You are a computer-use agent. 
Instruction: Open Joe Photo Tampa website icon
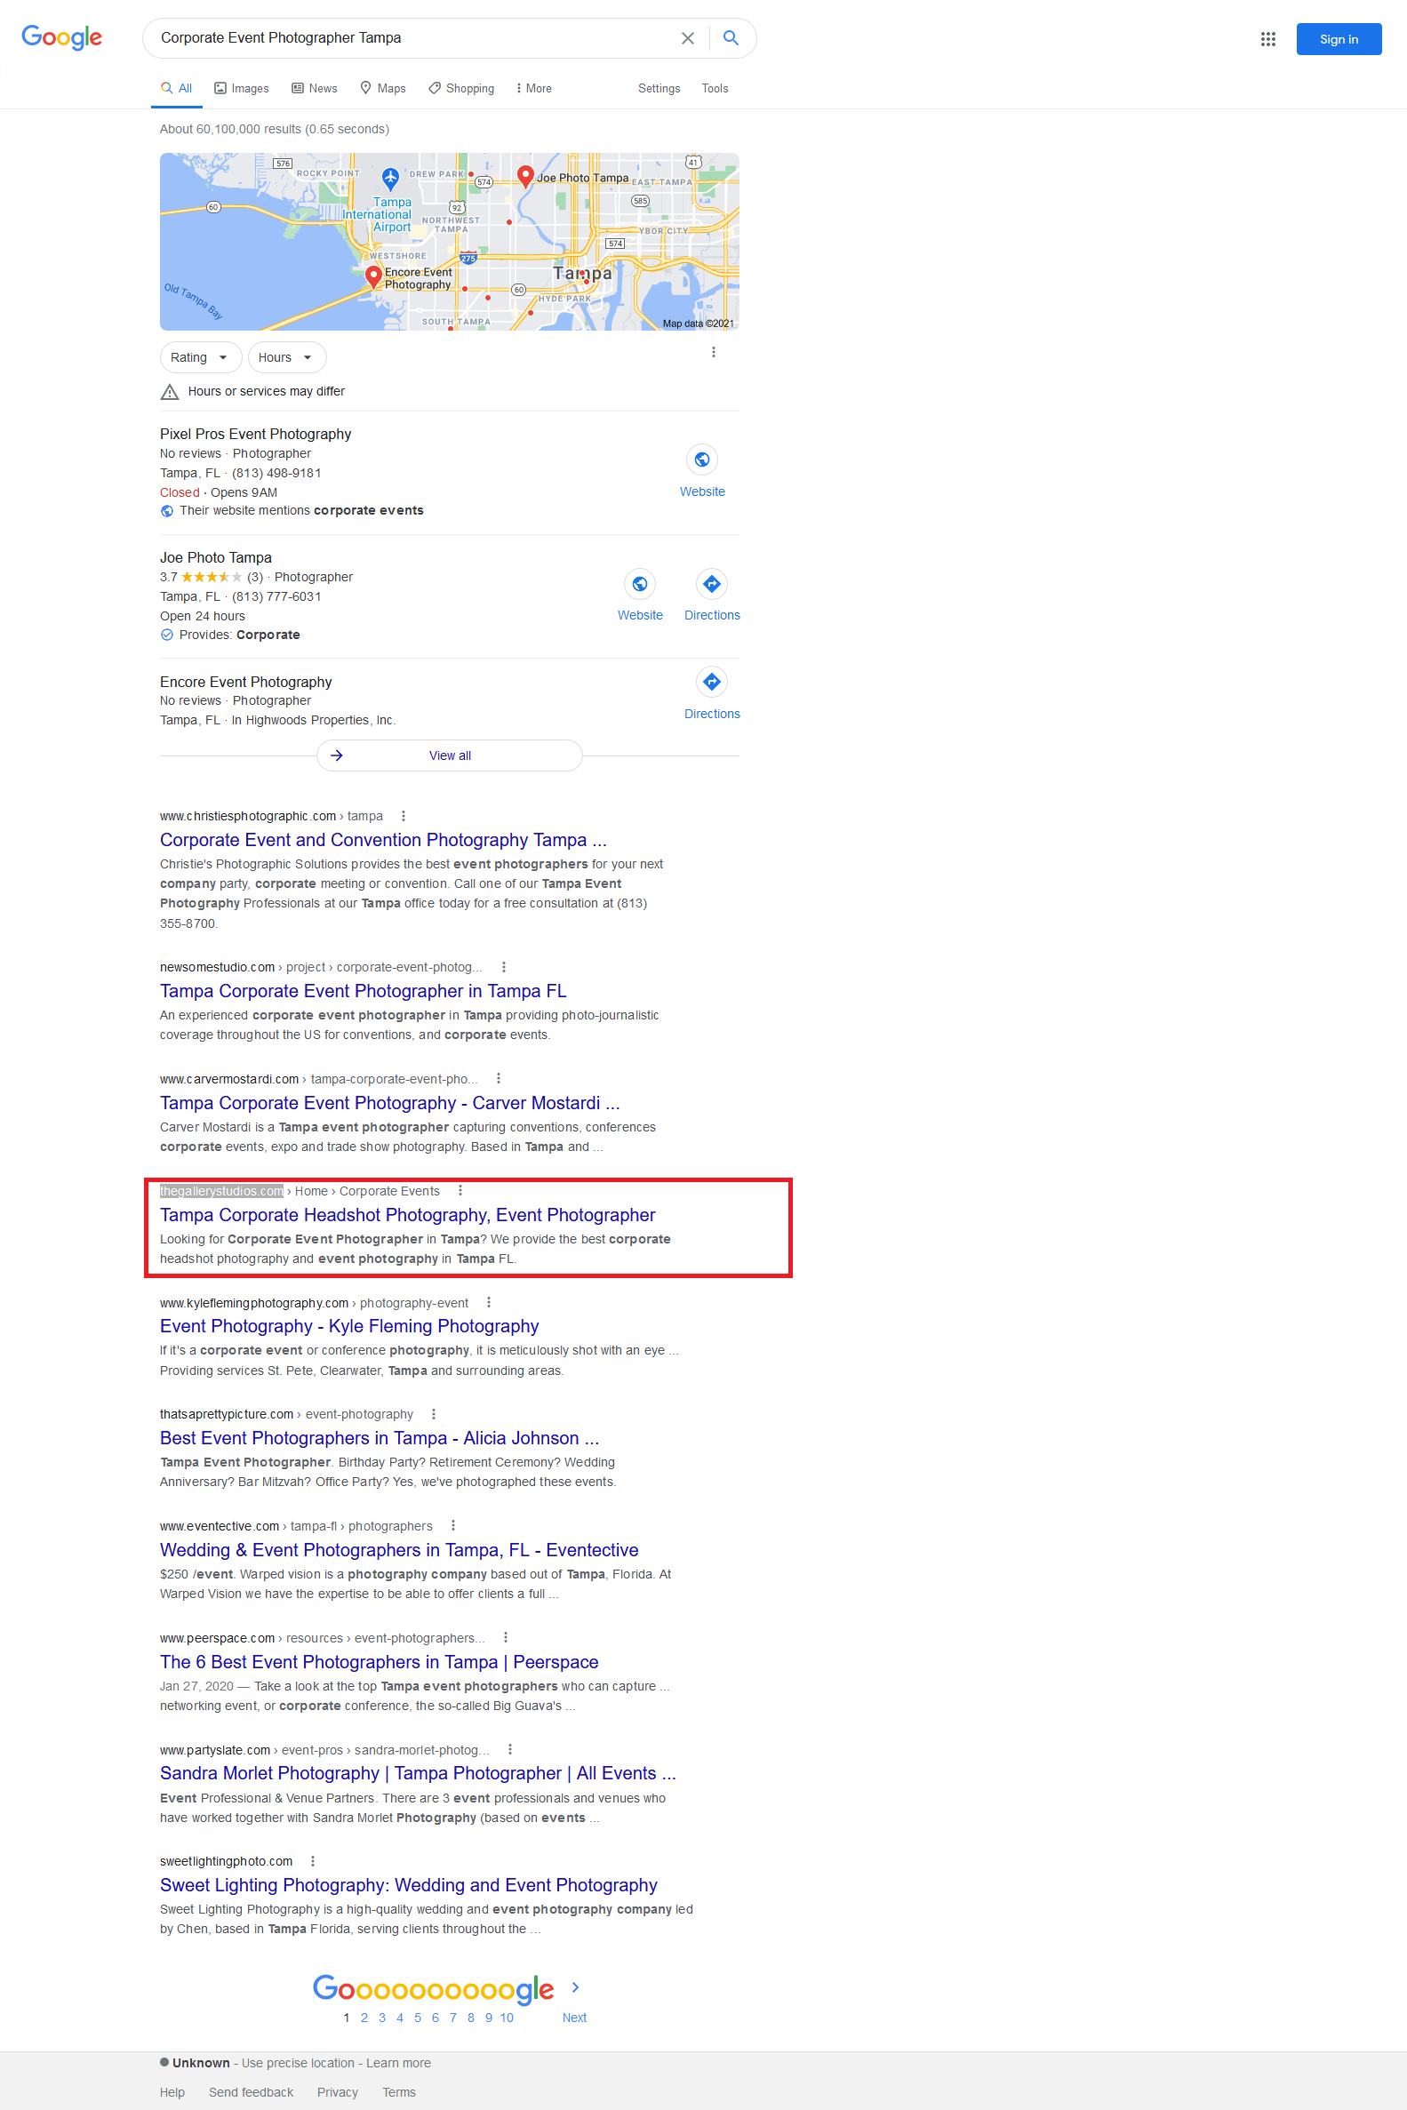pos(640,584)
